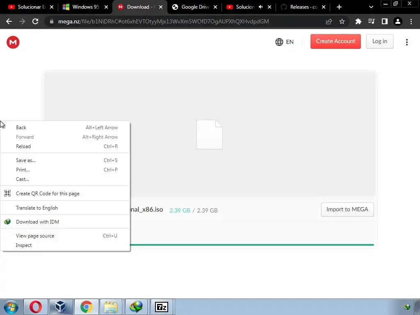Choose Save as... in context menu
420x315 pixels.
tap(65, 160)
